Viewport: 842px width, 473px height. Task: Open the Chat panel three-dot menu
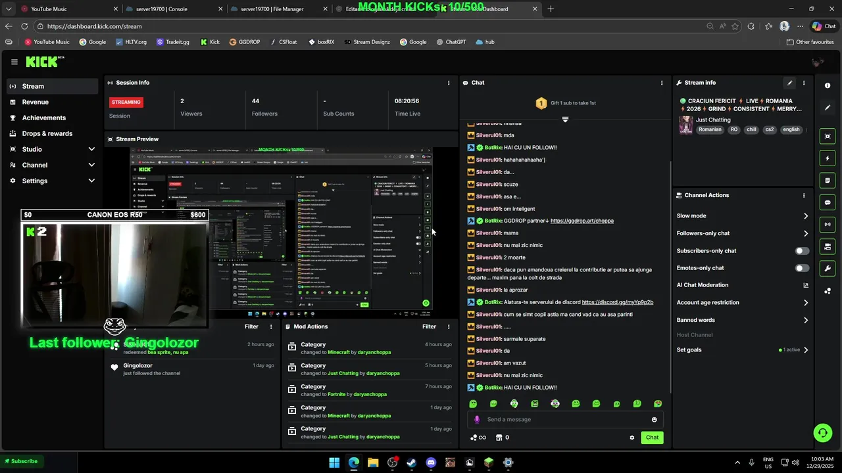click(662, 83)
